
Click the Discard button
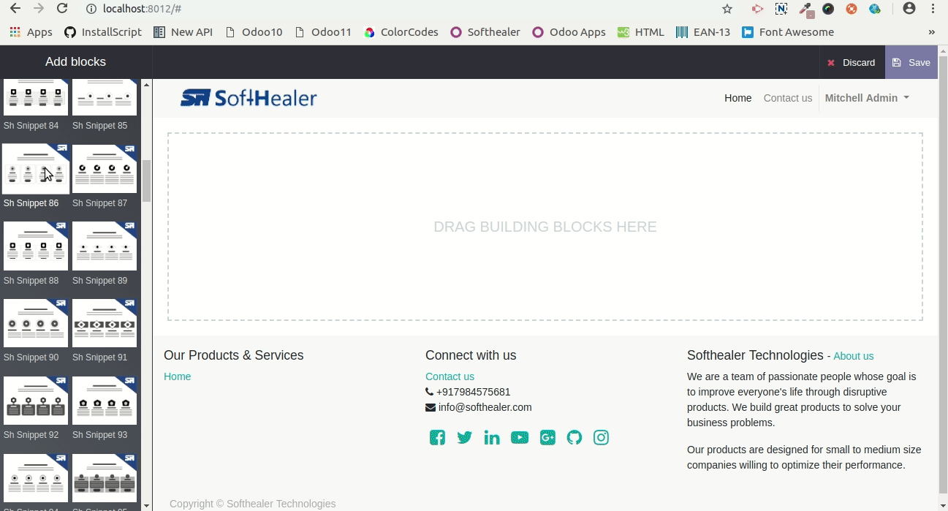(852, 62)
